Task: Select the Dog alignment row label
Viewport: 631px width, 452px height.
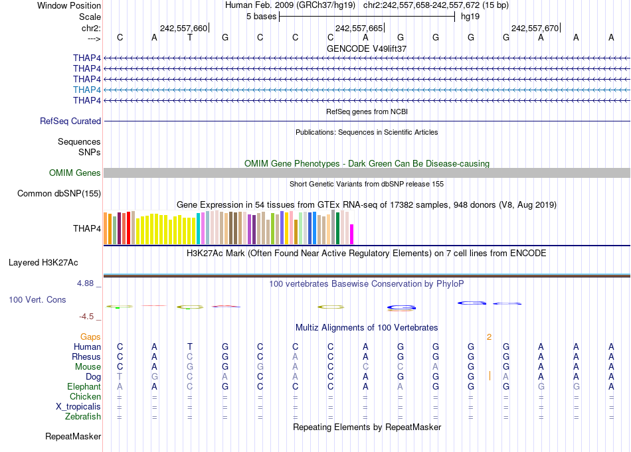Action: pyautogui.click(x=93, y=377)
